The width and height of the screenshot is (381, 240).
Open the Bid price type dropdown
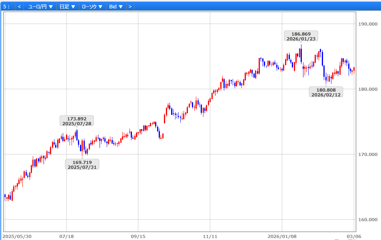[116, 6]
